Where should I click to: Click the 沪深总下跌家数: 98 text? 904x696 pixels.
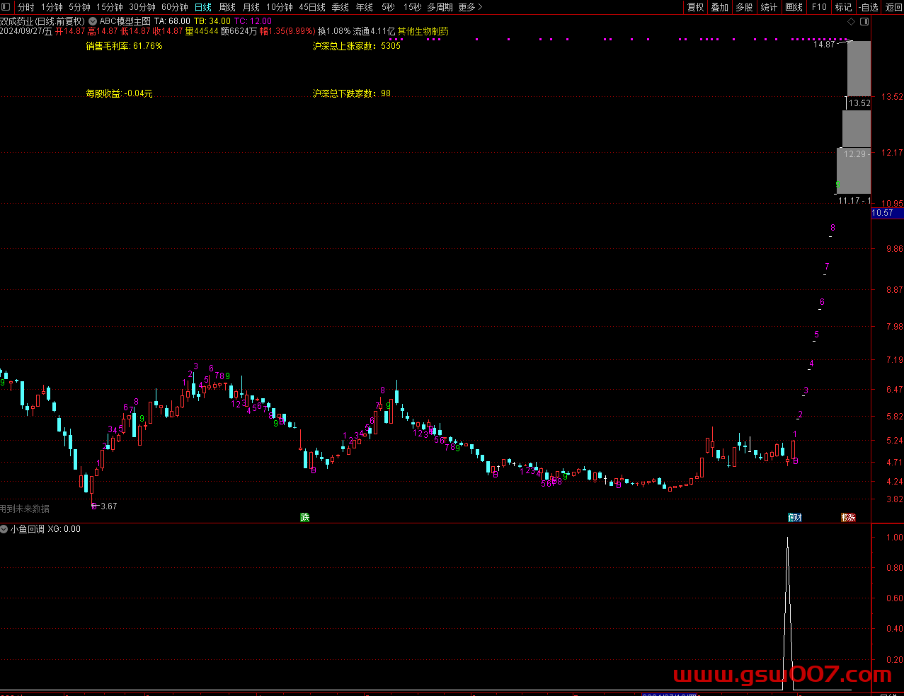pyautogui.click(x=352, y=93)
